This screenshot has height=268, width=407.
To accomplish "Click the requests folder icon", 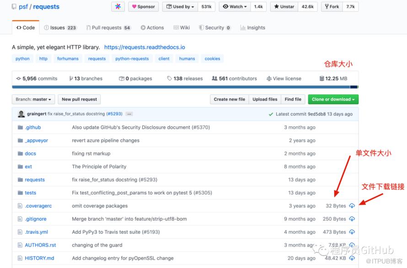I will [x=20, y=179].
